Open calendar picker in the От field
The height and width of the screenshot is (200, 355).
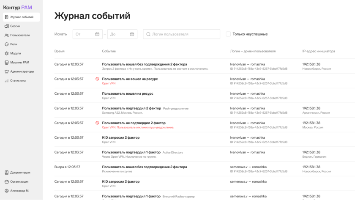97,34
